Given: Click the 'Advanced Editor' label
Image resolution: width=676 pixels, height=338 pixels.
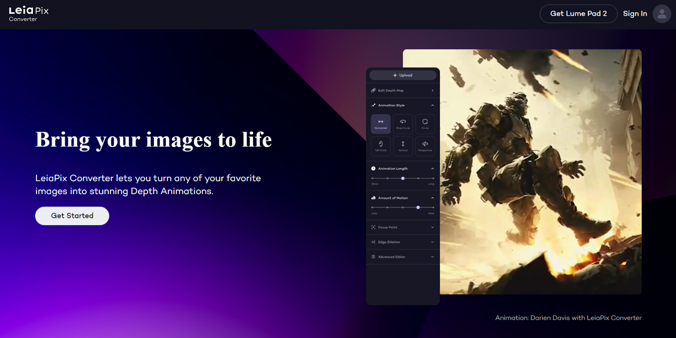Looking at the screenshot, I should [x=392, y=257].
